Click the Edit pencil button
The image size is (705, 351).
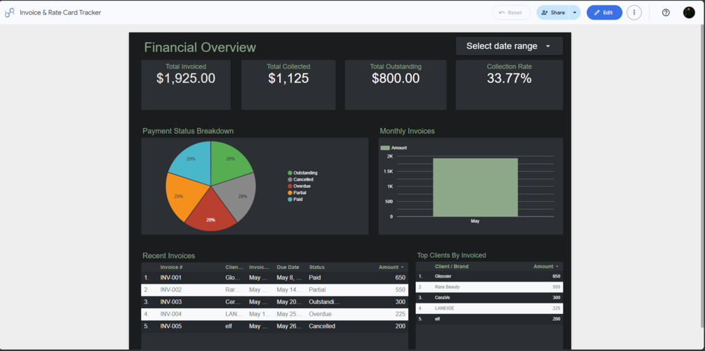[x=604, y=13]
